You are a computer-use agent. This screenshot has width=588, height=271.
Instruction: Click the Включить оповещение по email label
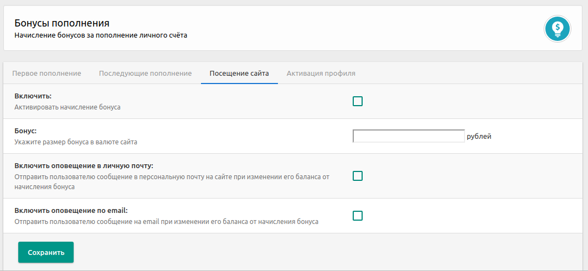[71, 211]
